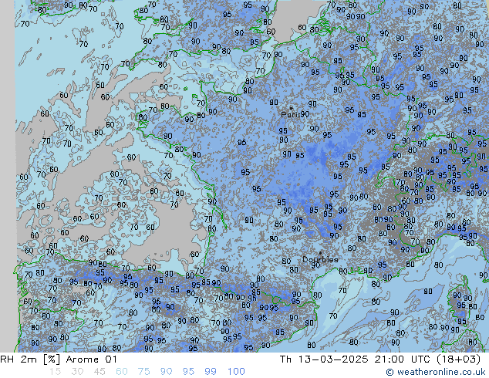Click the (18+03) forecast offset text

coord(460,359)
